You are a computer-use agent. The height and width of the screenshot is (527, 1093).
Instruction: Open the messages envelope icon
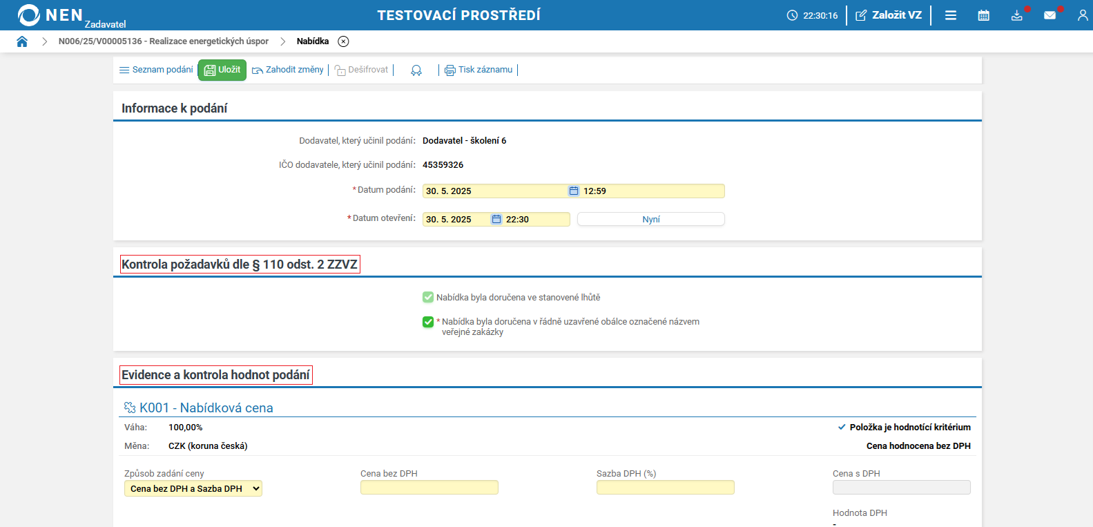[1050, 15]
